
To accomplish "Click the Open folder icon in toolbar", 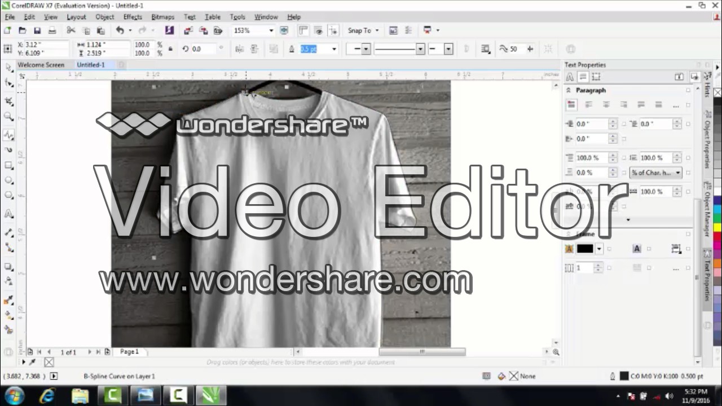I will 23,30.
